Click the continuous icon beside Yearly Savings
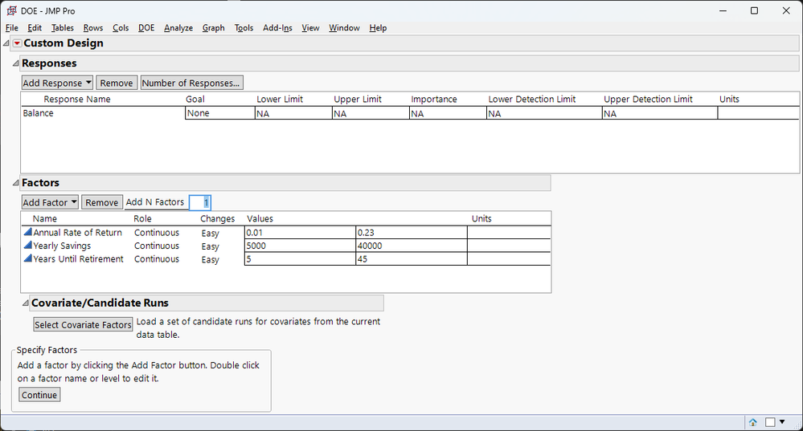Viewport: 803px width, 431px height. point(27,246)
